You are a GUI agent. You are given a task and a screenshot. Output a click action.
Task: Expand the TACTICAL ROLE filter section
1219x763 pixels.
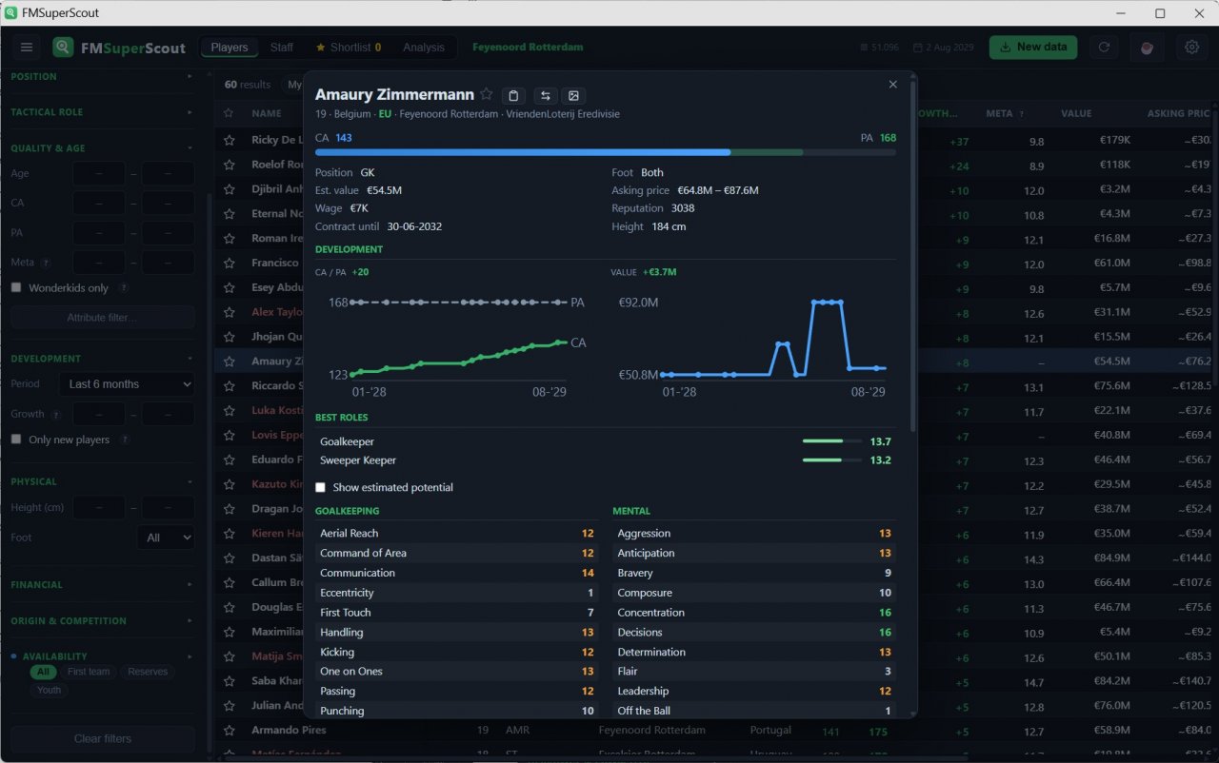pos(101,112)
